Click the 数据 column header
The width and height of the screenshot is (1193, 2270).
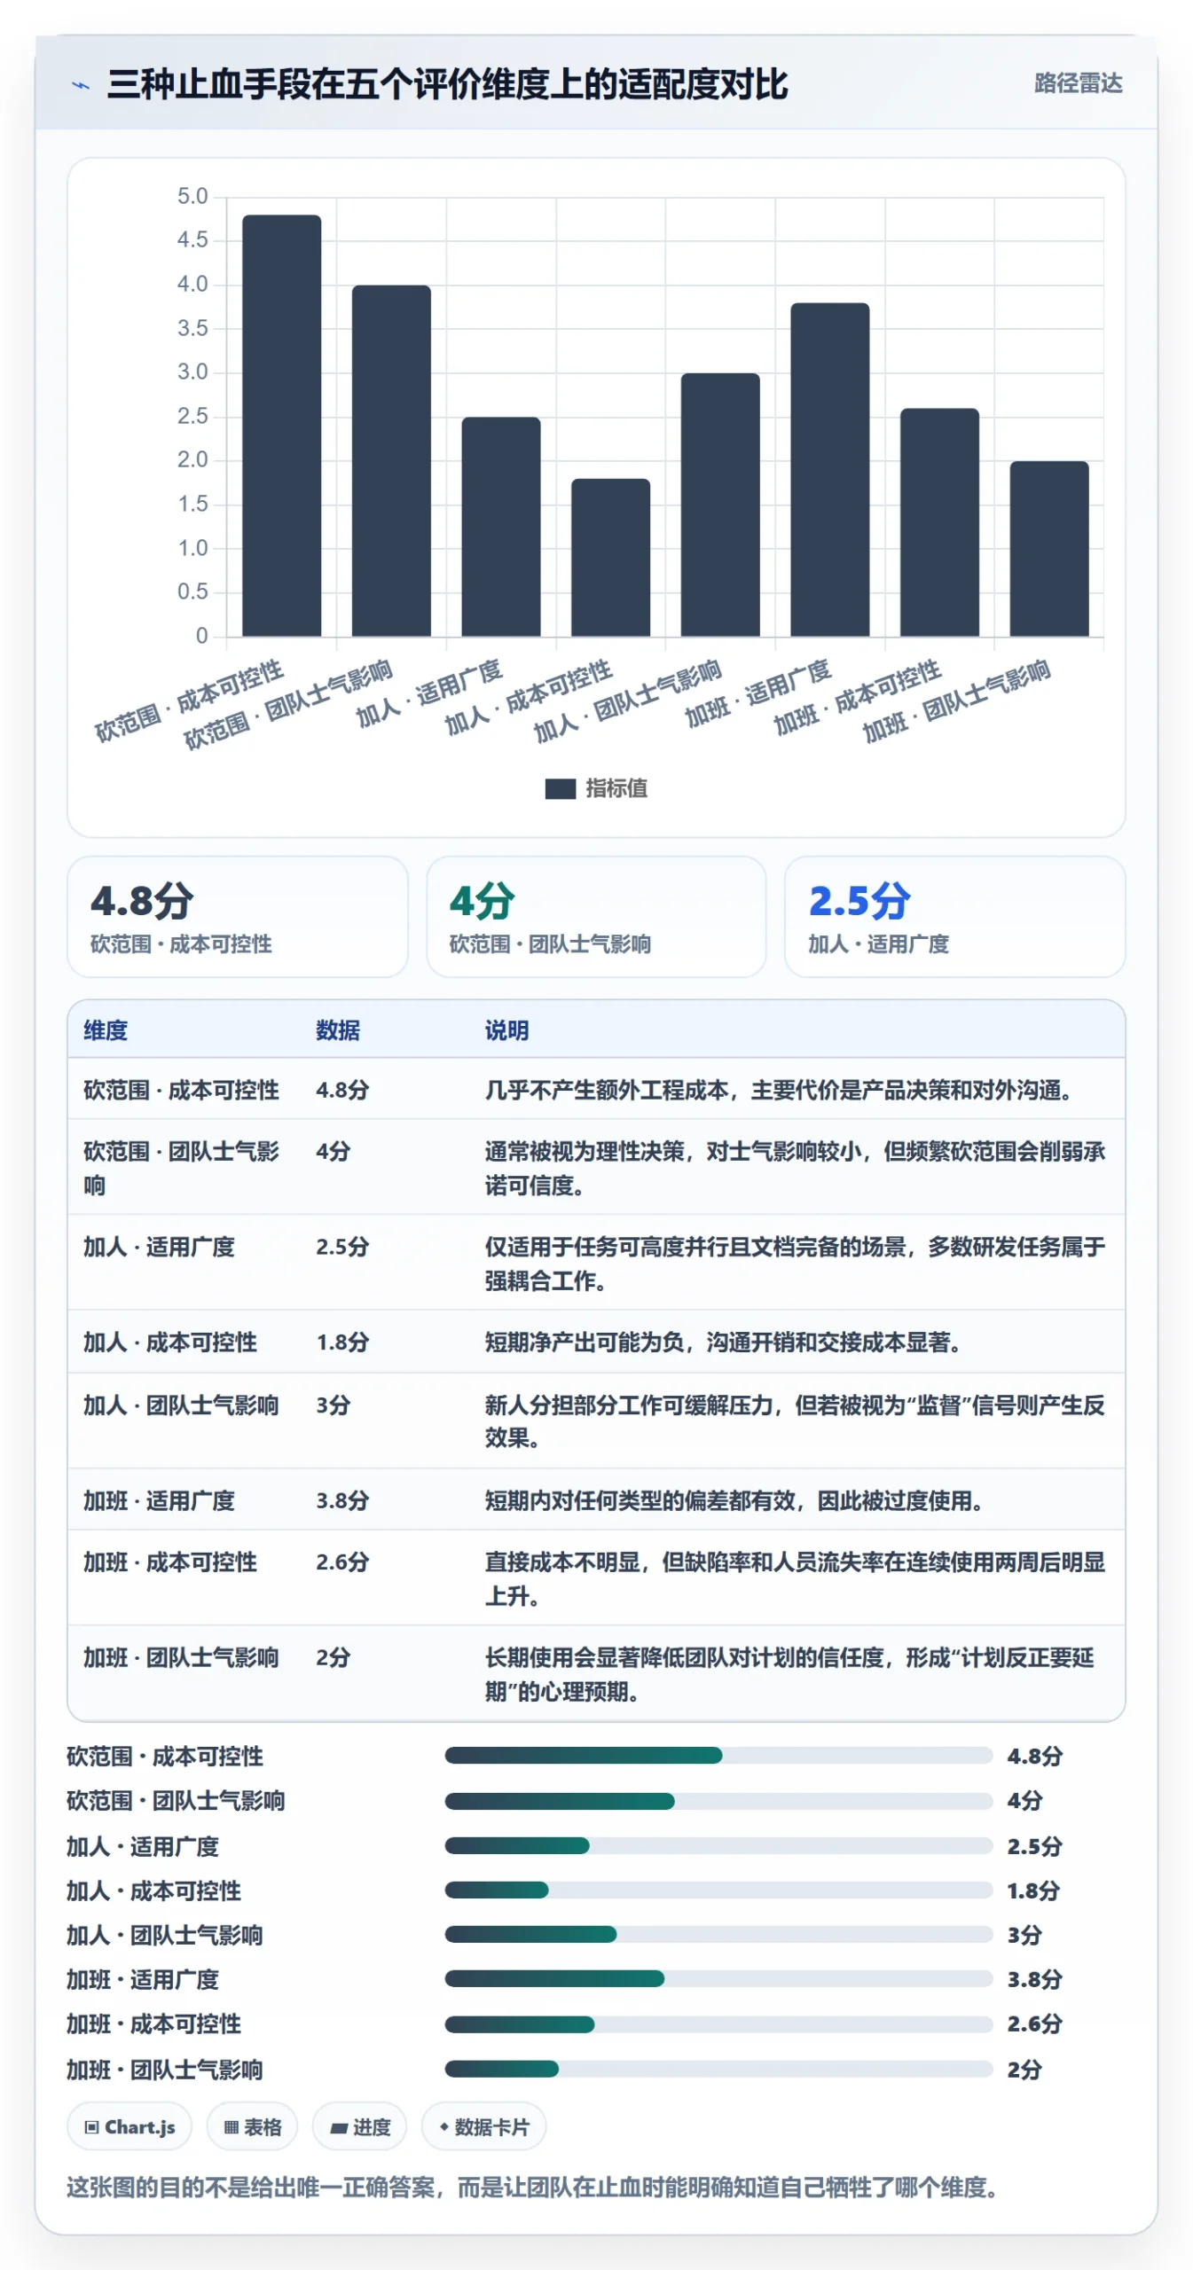[338, 1030]
